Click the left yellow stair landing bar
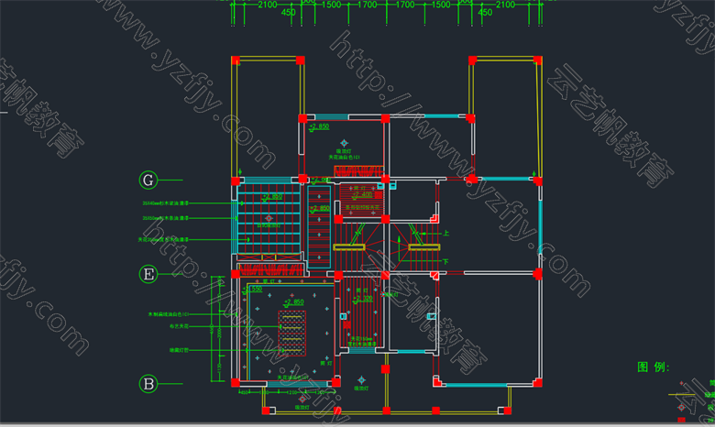Image resolution: width=715 pixels, height=427 pixels. click(349, 247)
